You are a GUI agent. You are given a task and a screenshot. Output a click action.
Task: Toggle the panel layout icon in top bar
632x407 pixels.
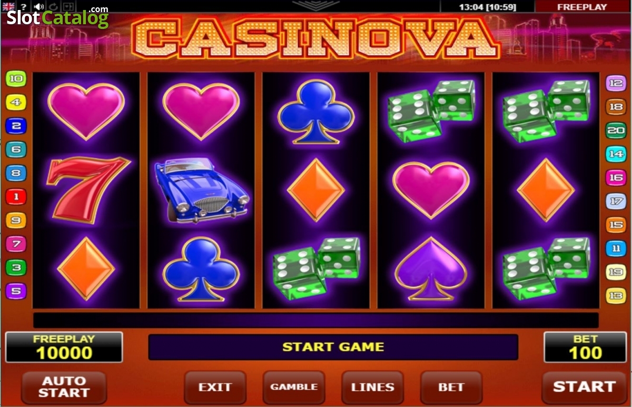pos(68,7)
